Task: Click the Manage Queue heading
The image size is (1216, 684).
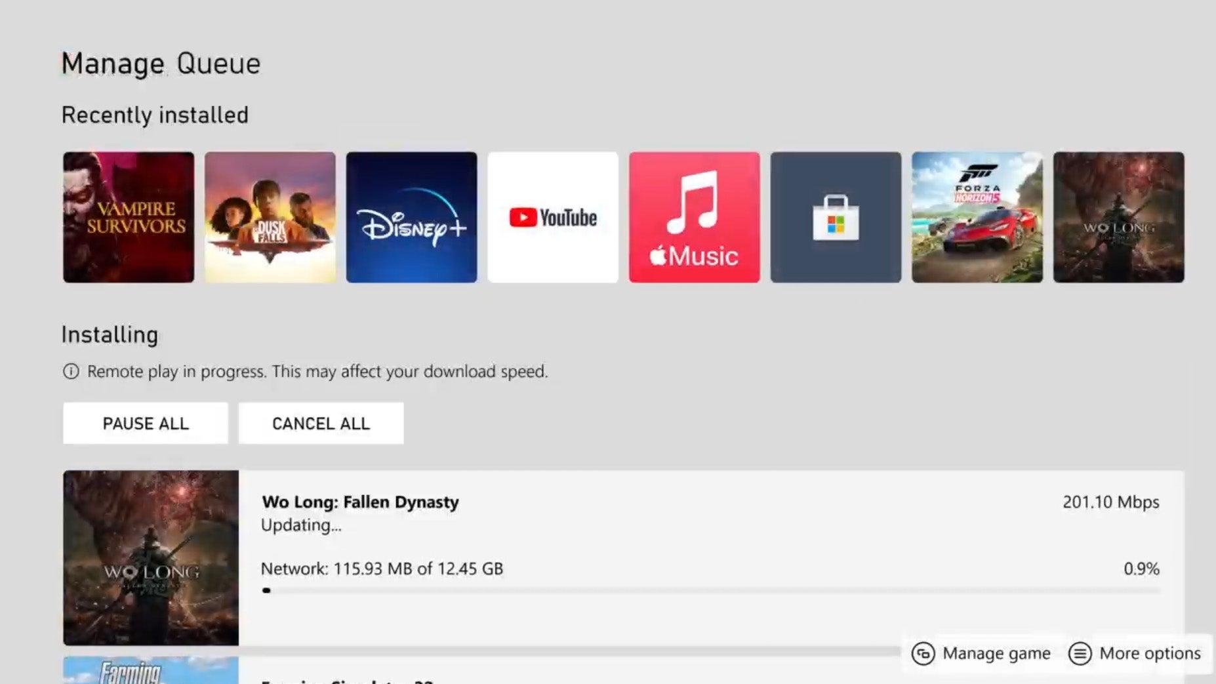Action: click(x=161, y=64)
